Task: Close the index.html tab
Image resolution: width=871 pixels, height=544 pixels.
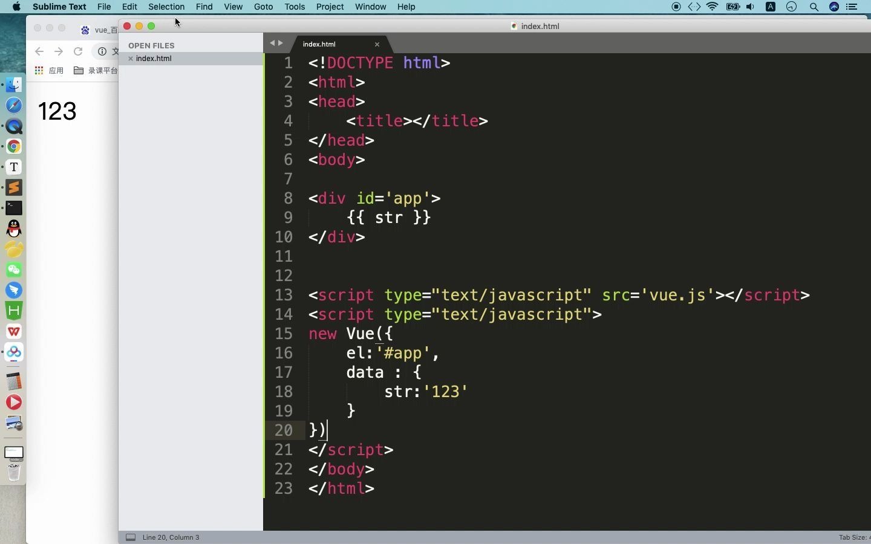Action: coord(377,44)
